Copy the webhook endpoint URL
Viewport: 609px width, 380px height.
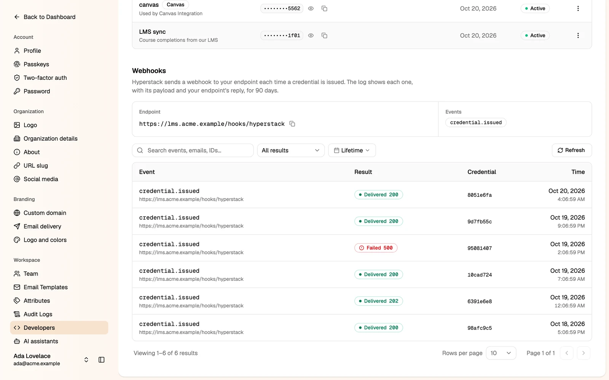(x=292, y=124)
